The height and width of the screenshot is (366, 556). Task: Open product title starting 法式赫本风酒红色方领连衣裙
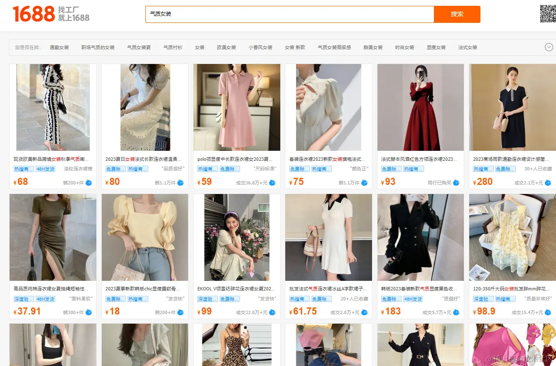419,159
